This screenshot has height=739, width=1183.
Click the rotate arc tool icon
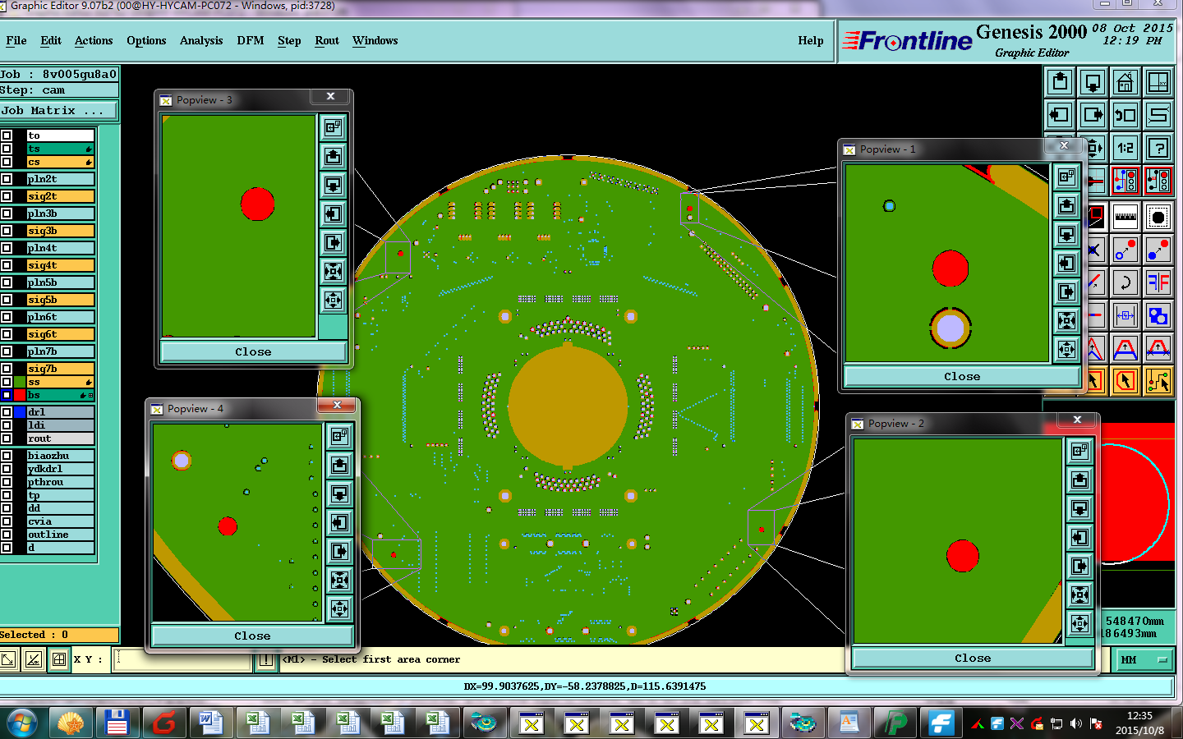1125,282
